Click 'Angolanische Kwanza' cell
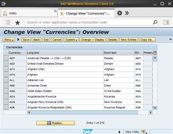 coord(65,96)
